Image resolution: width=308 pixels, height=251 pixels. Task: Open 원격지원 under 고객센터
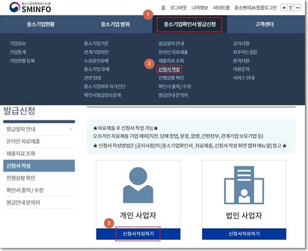(x=241, y=60)
